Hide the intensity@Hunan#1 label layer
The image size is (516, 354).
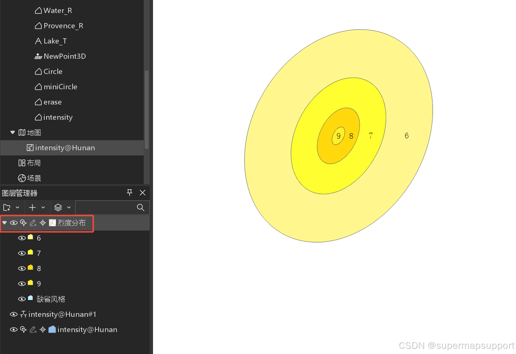(14, 314)
